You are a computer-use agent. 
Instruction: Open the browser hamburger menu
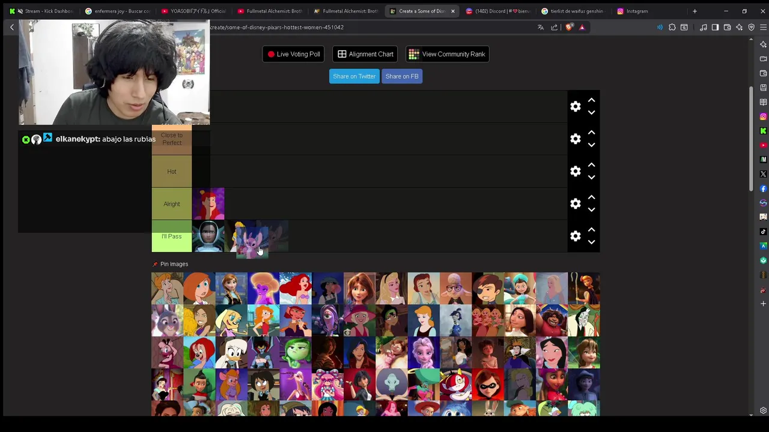[764, 27]
